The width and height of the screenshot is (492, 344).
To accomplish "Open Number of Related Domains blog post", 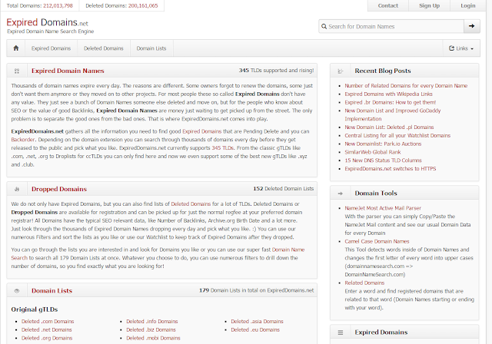I will (406, 86).
